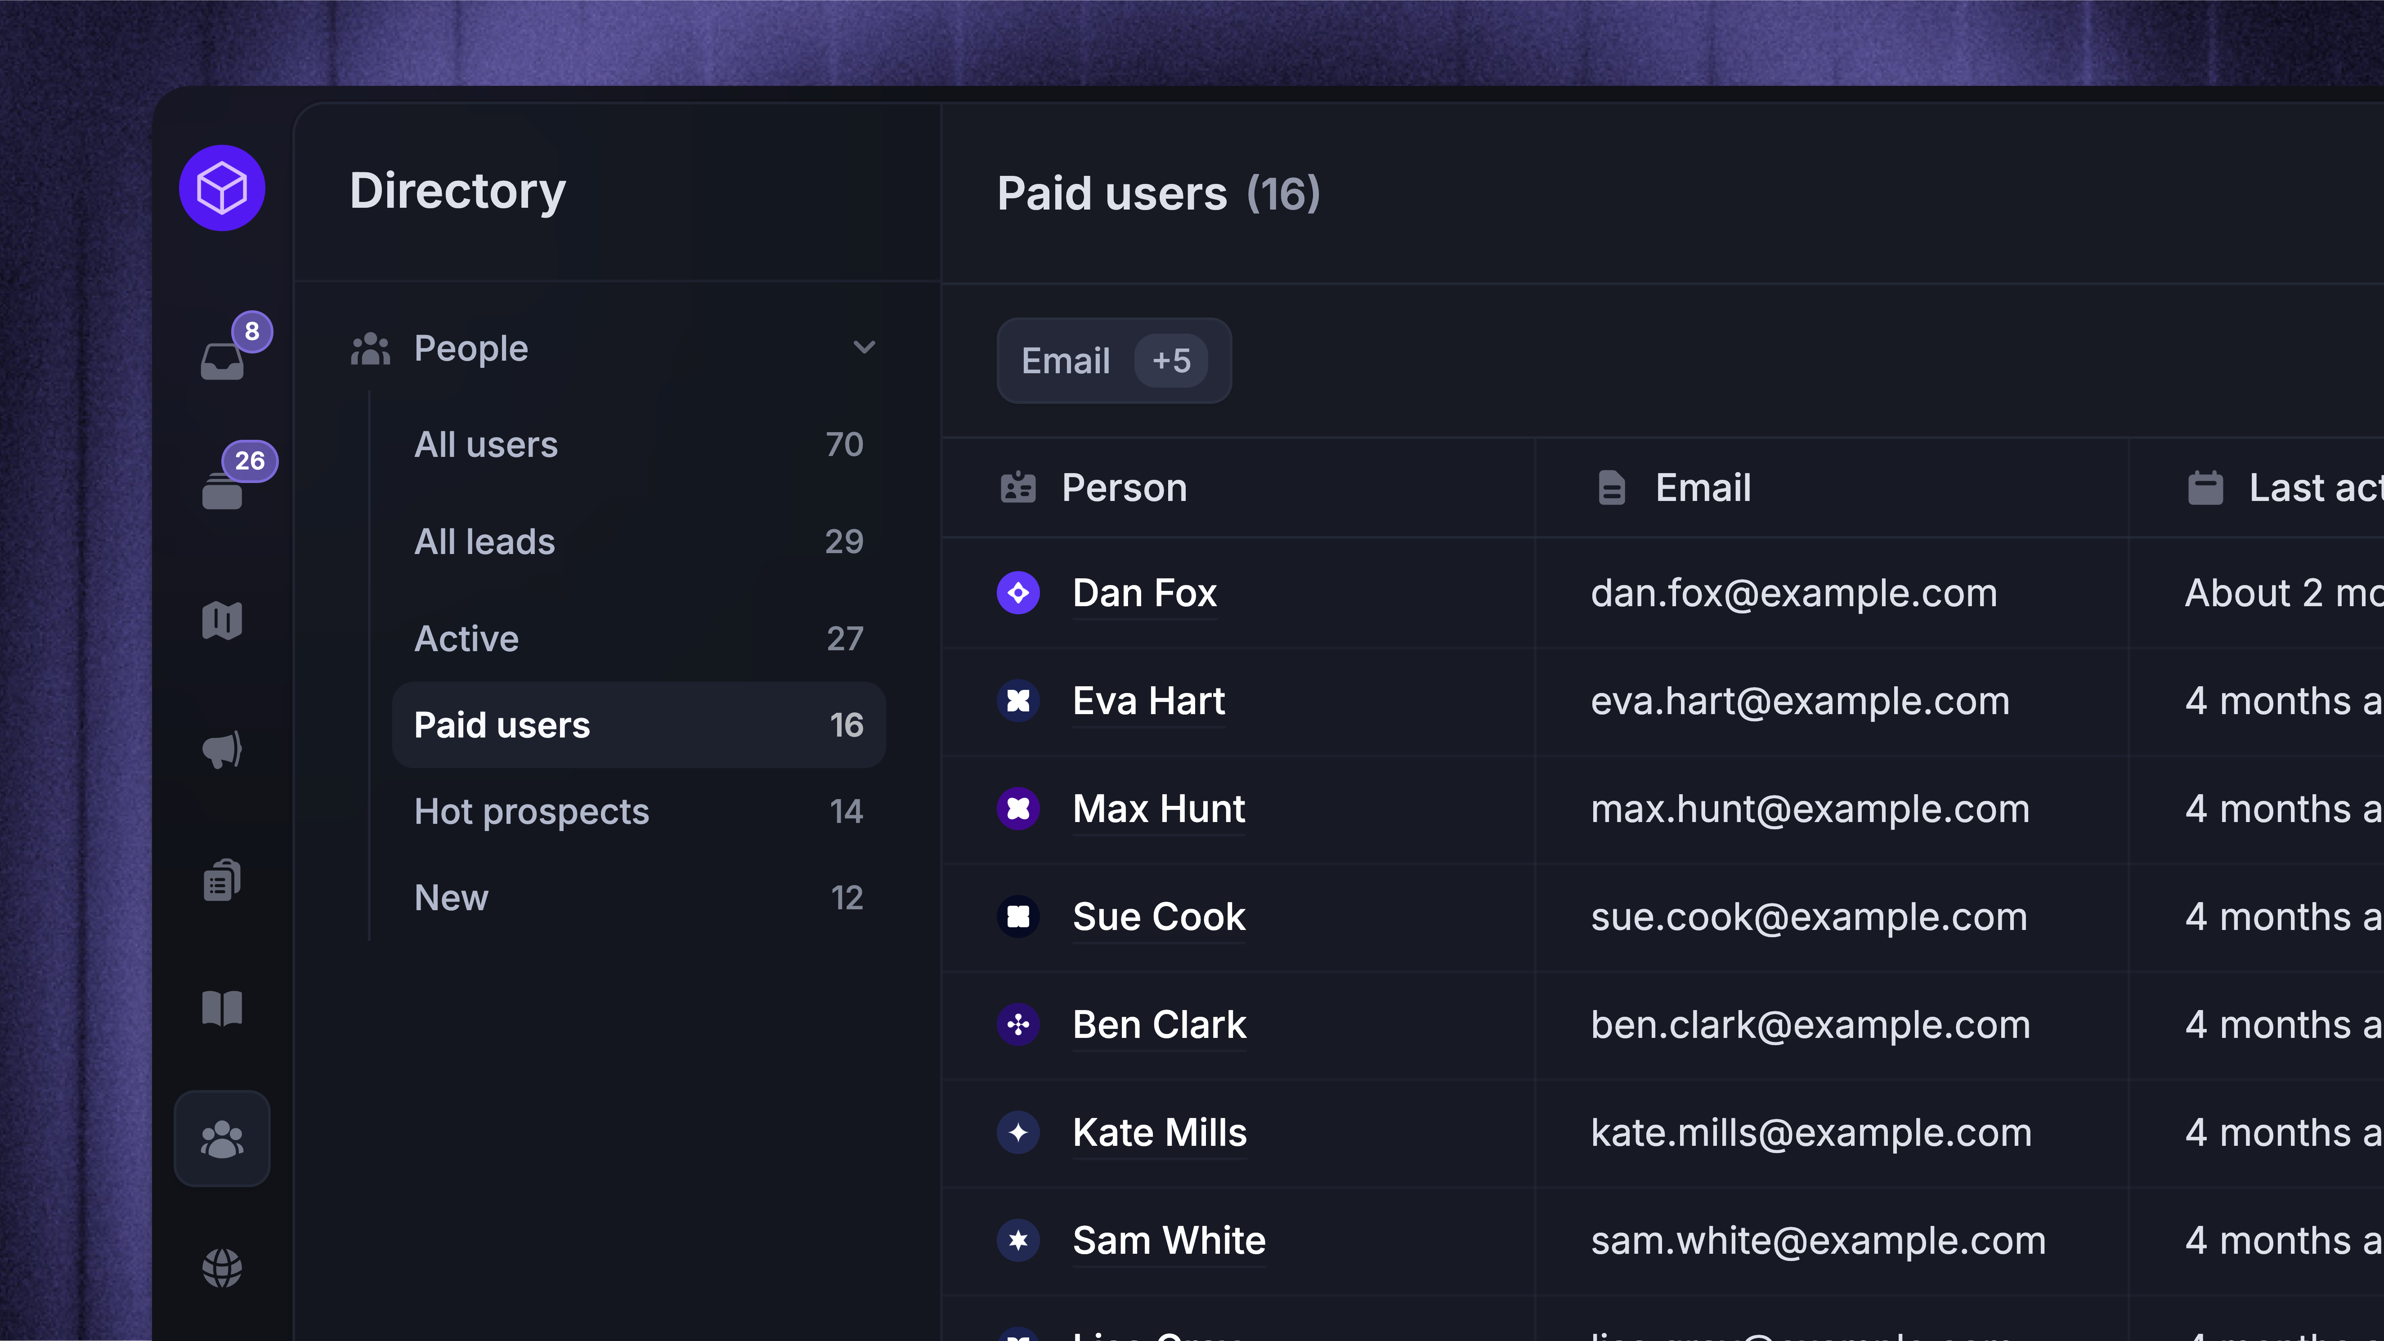Click the Last activity calendar icon
Image resolution: width=2384 pixels, height=1341 pixels.
click(2205, 488)
